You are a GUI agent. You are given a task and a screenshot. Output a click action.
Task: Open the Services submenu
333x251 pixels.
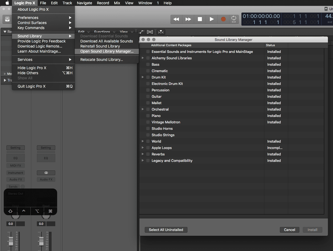coord(43,60)
